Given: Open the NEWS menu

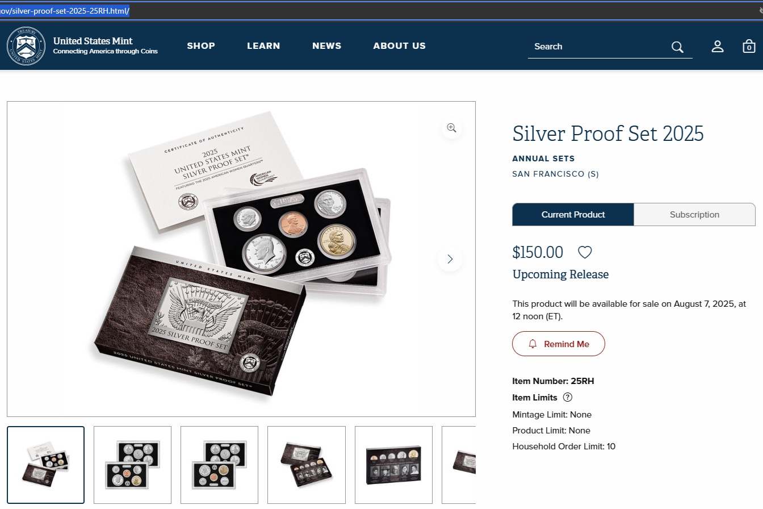Looking at the screenshot, I should tap(327, 46).
